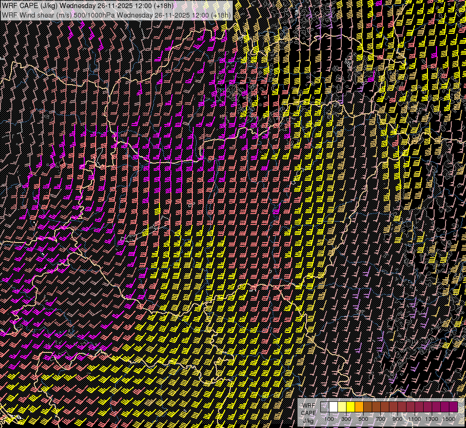
Task: Click the white CAPE legend swatch
Action: pos(334,407)
